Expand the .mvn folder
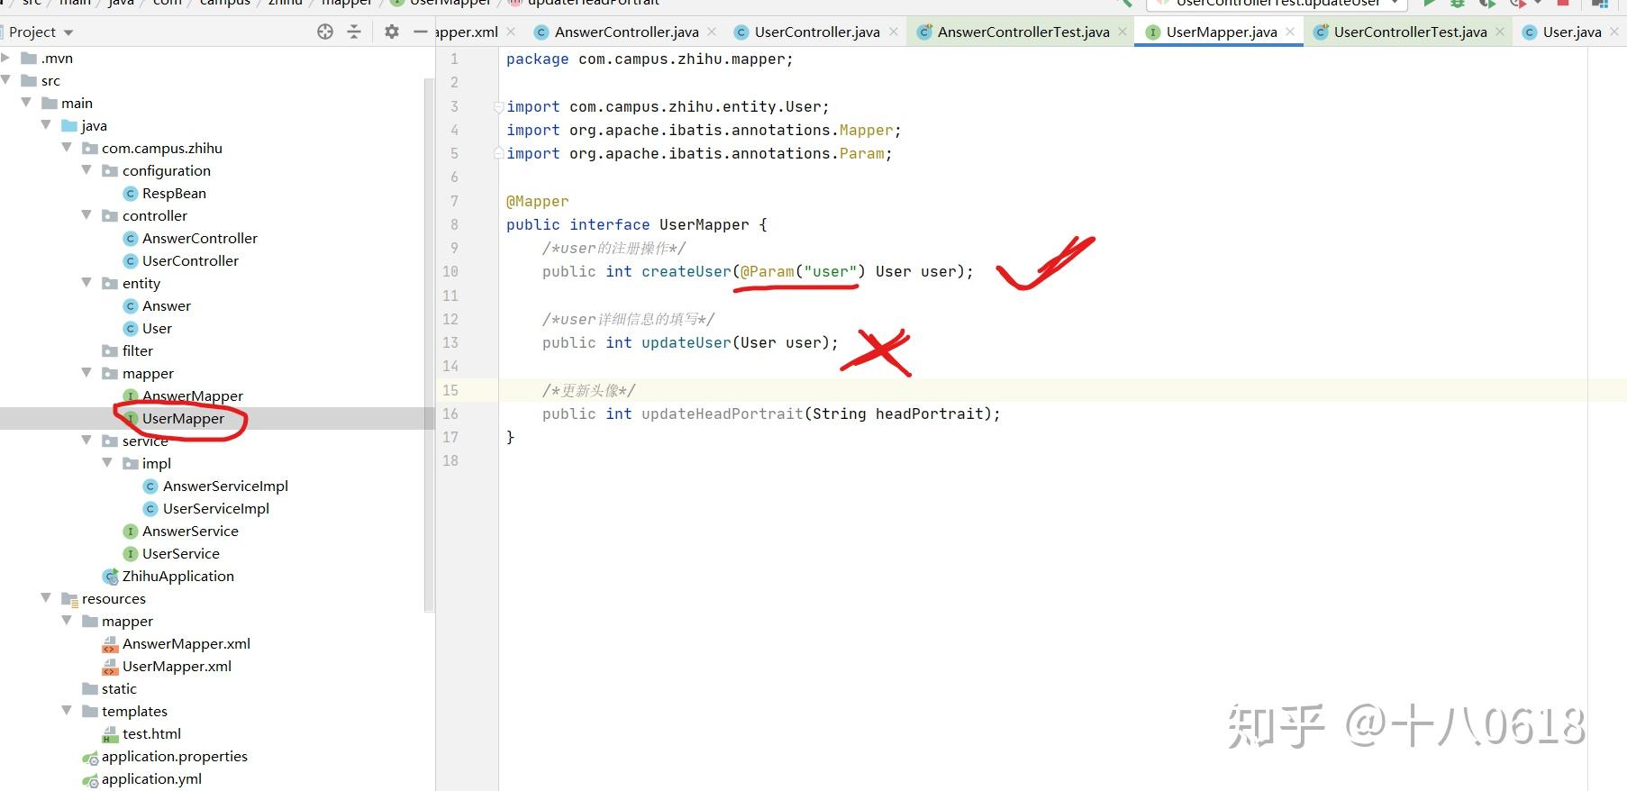The image size is (1627, 791). point(6,58)
